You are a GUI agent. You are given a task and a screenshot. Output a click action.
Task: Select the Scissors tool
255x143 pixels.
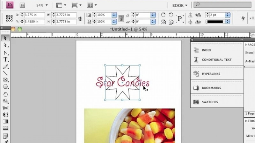(5, 108)
